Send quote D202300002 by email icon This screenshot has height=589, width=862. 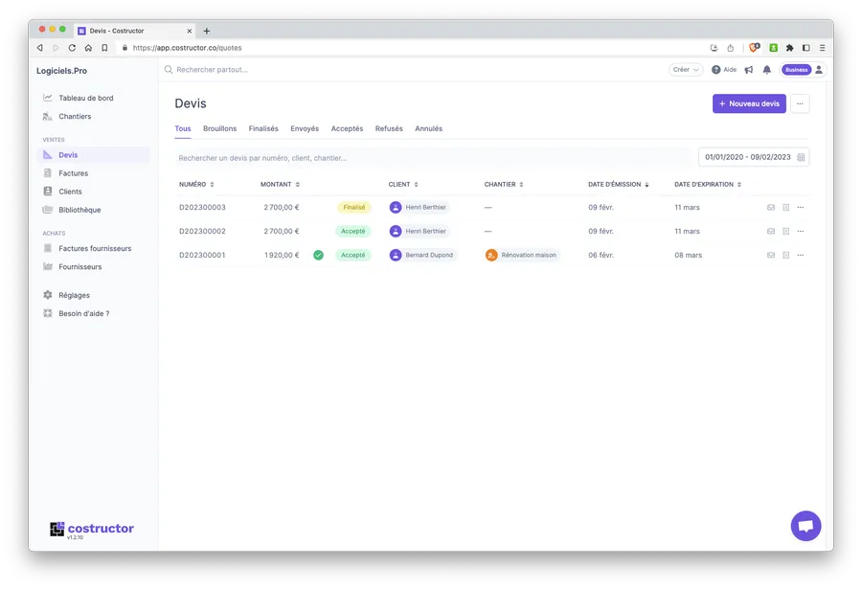tap(771, 232)
